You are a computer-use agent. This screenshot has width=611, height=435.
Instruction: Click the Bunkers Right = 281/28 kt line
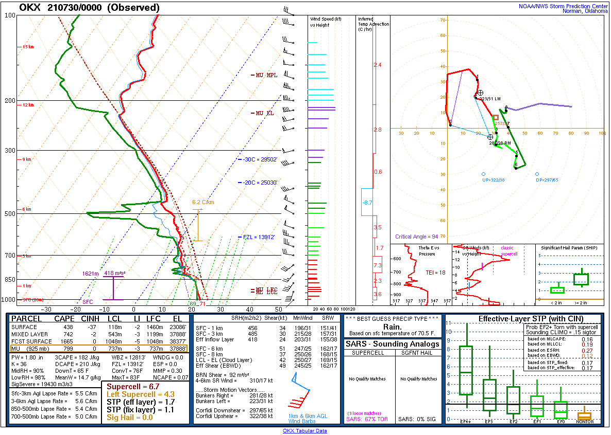pos(234,396)
